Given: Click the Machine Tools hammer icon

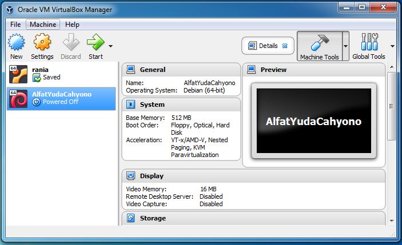Looking at the screenshot, I should click(320, 42).
